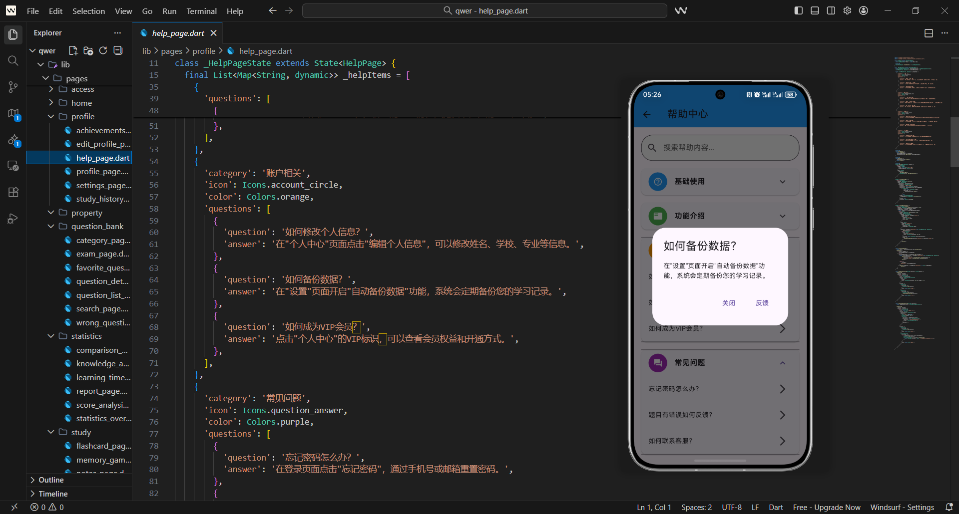Image resolution: width=959 pixels, height=514 pixels.
Task: Expand the 功能介绍 category in phone
Action: tap(720, 216)
